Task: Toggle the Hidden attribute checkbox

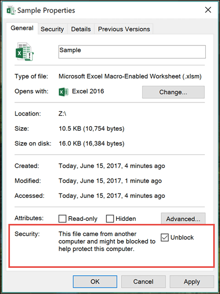Action: [110, 219]
